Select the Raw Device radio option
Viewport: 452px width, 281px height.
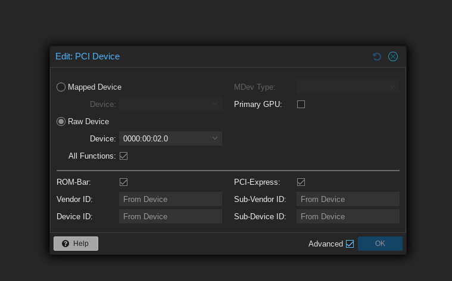click(61, 121)
